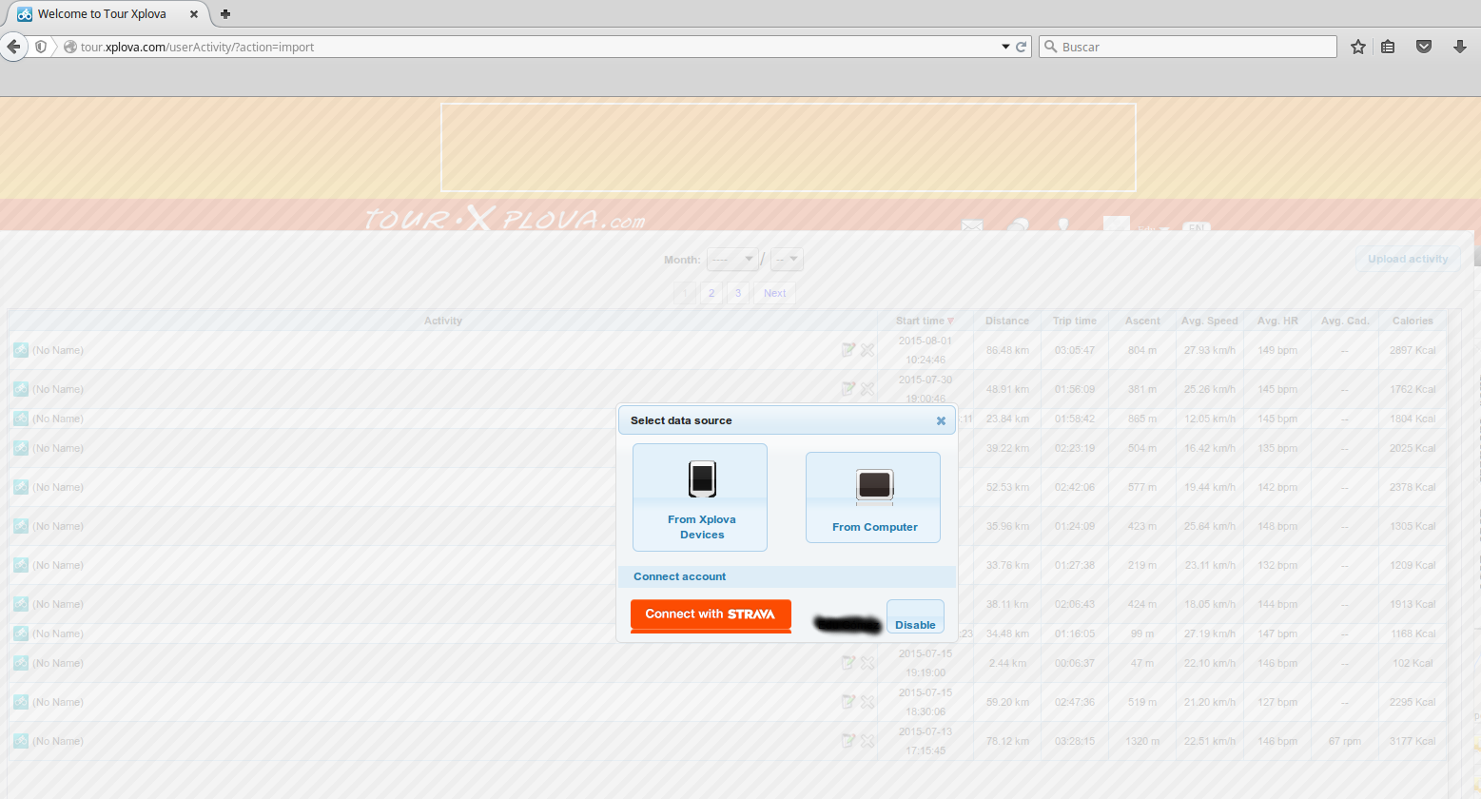Go to page 2 of activities
1481x799 pixels.
(x=711, y=293)
